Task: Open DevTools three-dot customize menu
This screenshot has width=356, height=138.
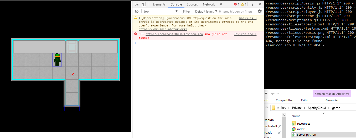Action: (x=252, y=4)
